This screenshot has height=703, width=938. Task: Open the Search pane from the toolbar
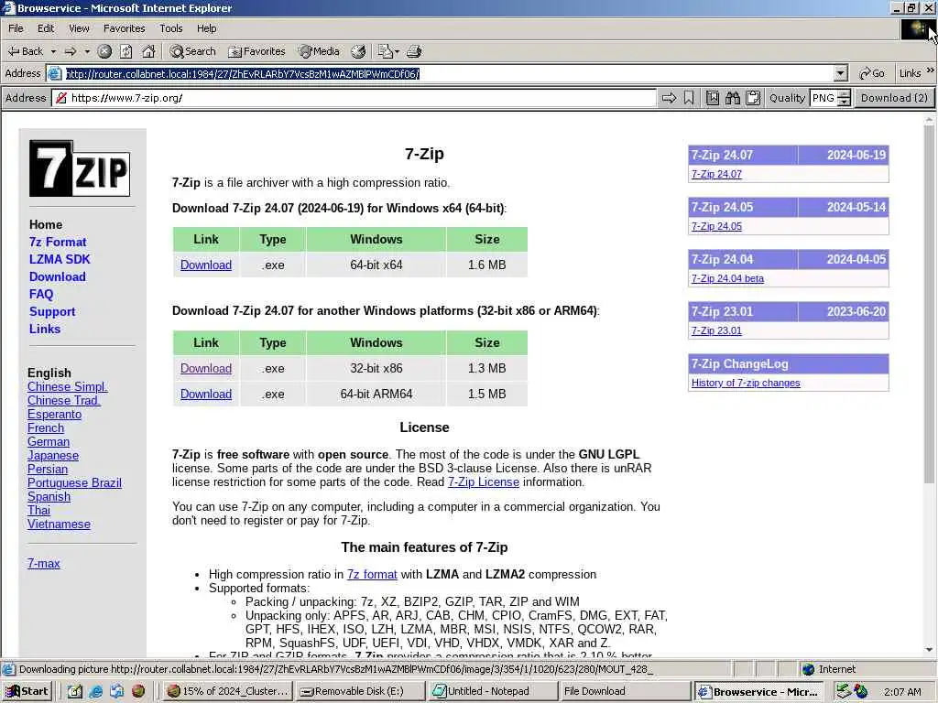(x=192, y=51)
